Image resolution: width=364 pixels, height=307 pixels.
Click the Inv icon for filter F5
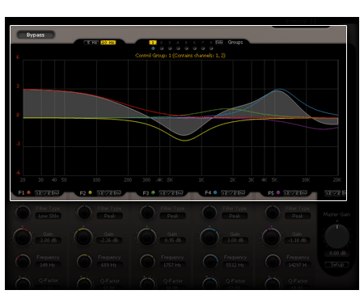303,193
